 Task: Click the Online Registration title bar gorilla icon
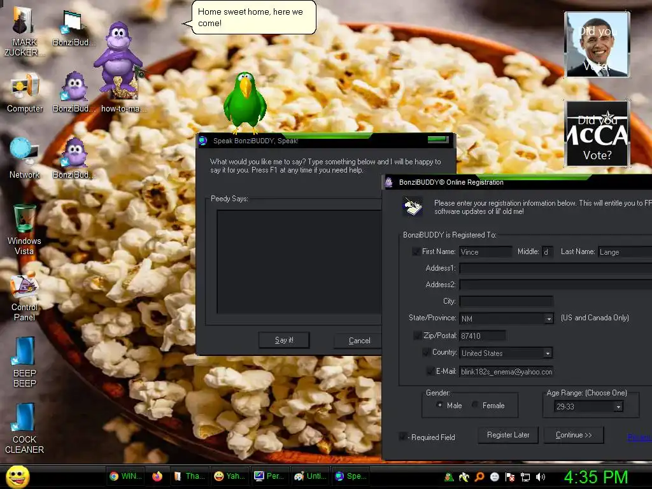pos(389,182)
